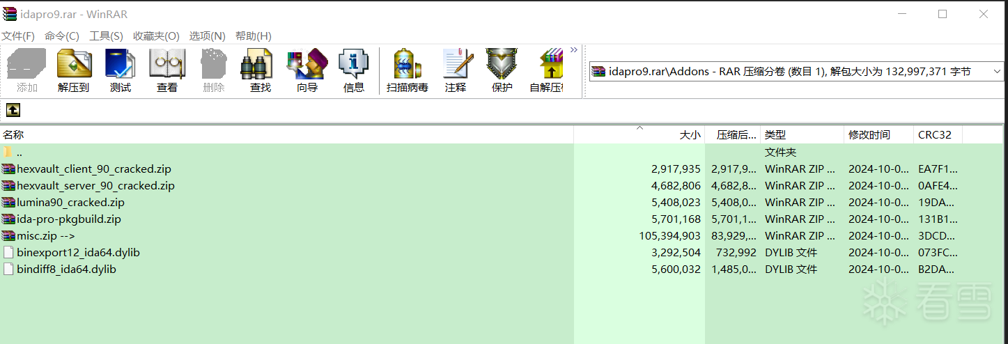Sort by 大小 column header
1008x344 pixels.
(x=639, y=134)
